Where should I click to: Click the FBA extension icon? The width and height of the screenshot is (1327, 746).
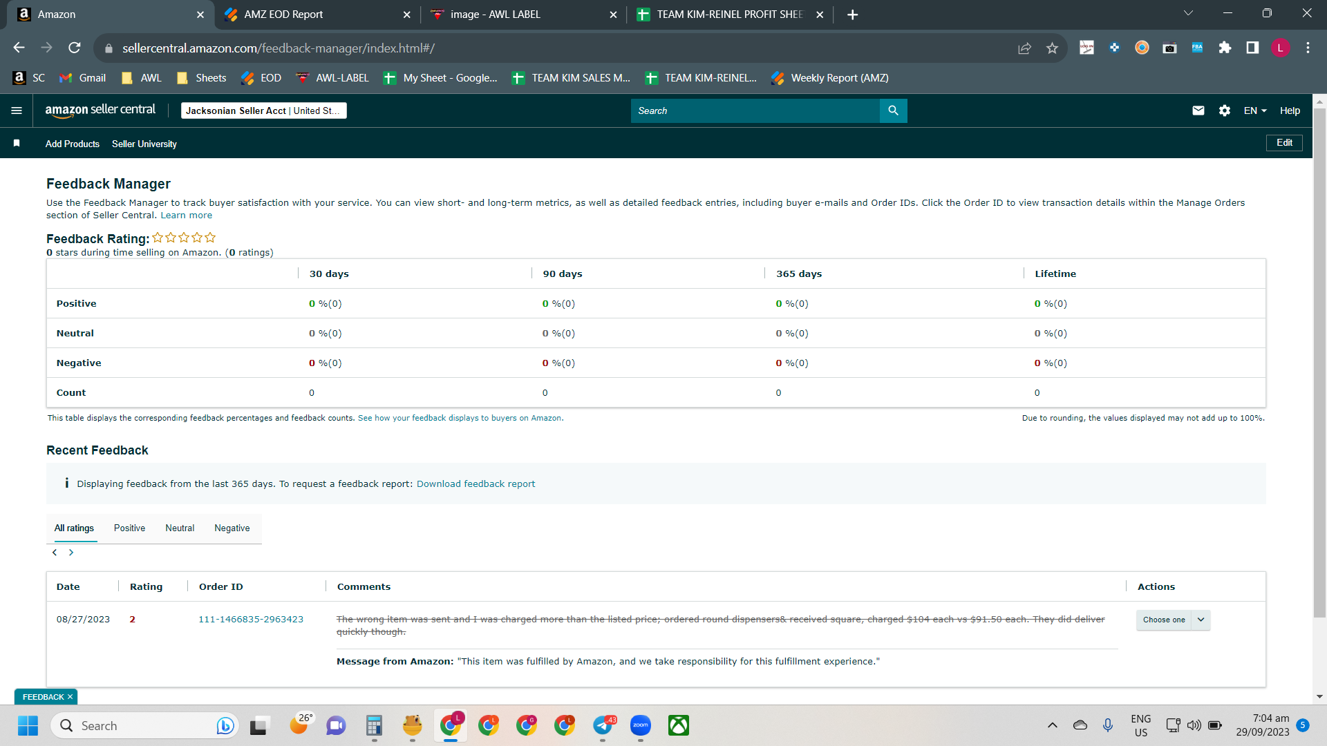click(1197, 48)
